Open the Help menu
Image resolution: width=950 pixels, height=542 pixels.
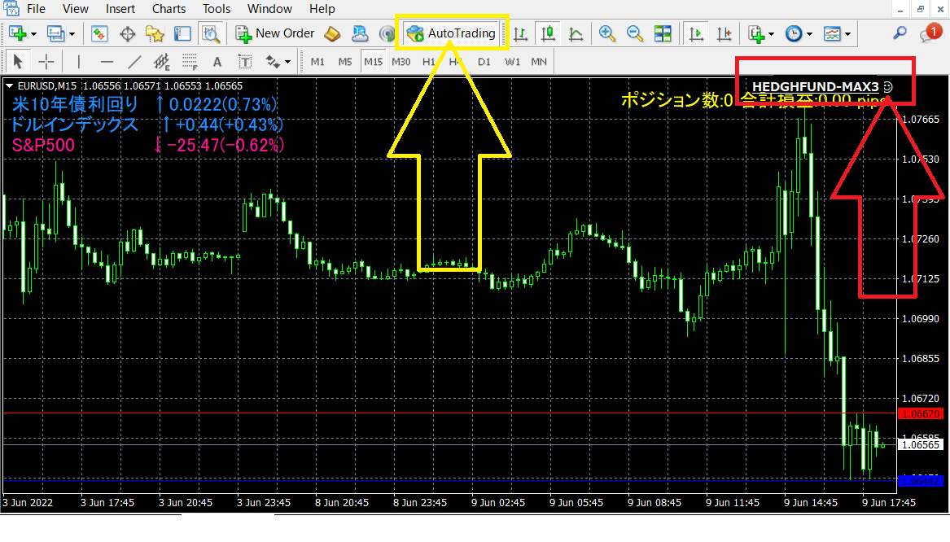[x=322, y=9]
